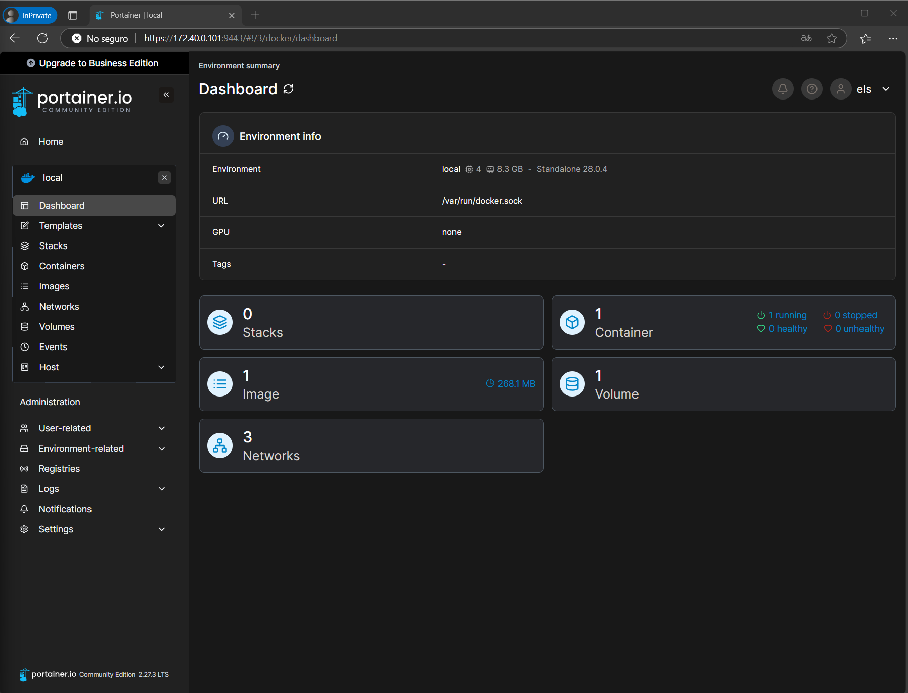Click the Volume card database icon

(572, 384)
